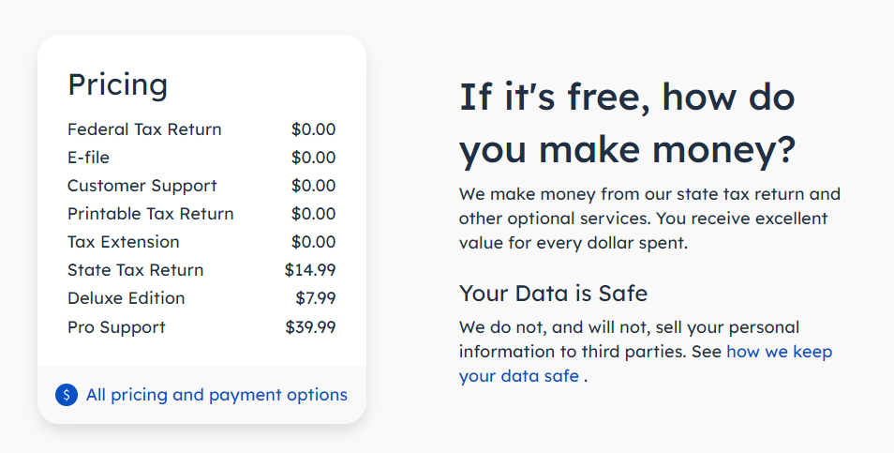Click the Tax Extension $0.00 price
Viewport: 894px width, 453px height.
click(x=313, y=242)
